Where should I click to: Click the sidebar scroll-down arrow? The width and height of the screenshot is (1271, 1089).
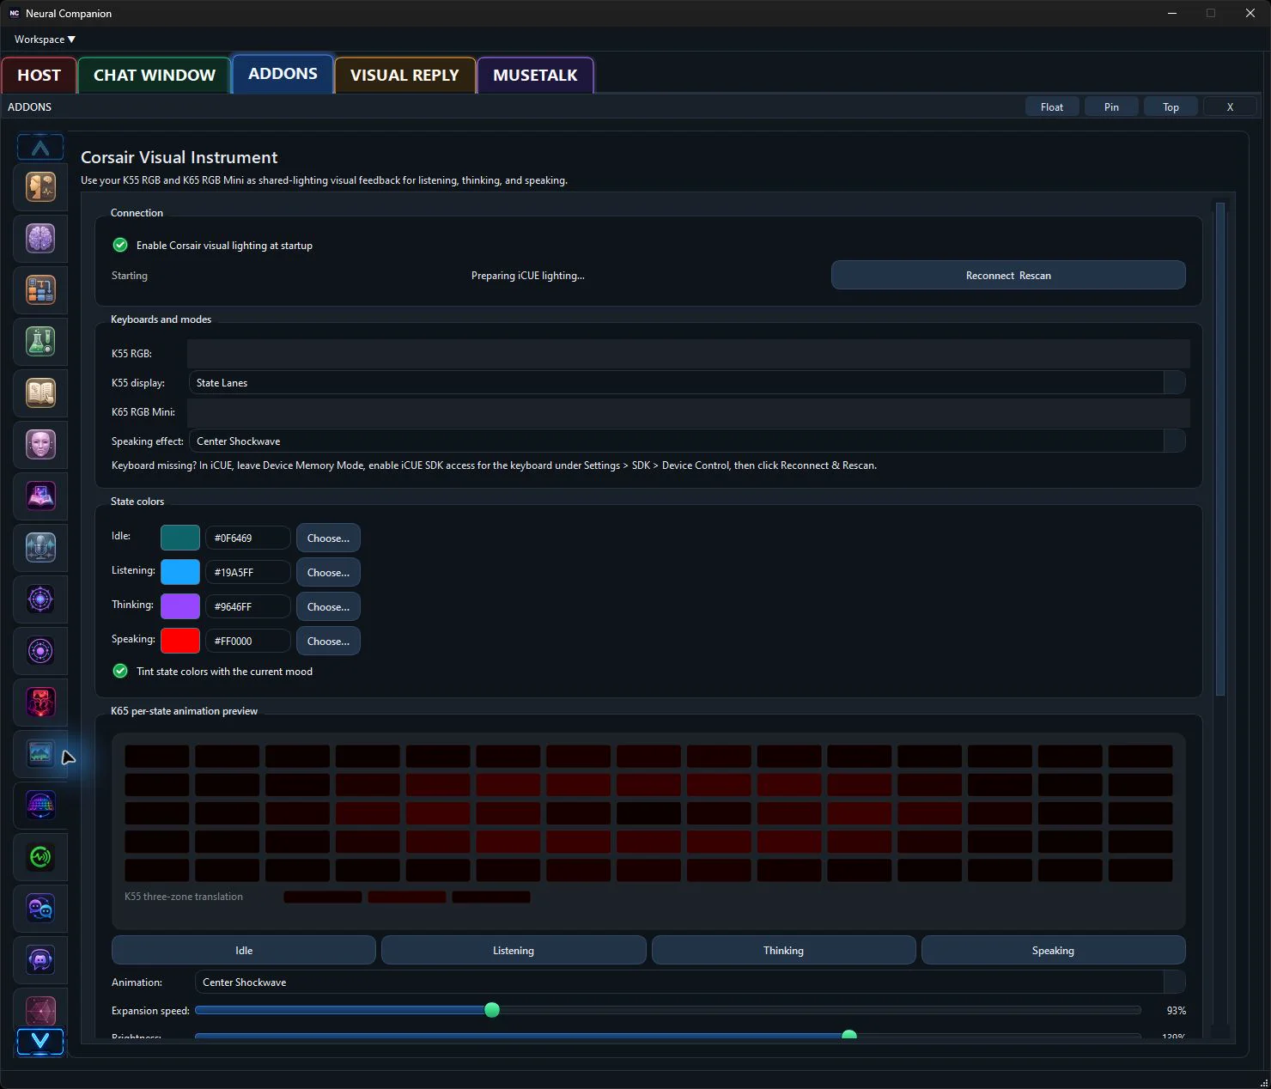[40, 1042]
